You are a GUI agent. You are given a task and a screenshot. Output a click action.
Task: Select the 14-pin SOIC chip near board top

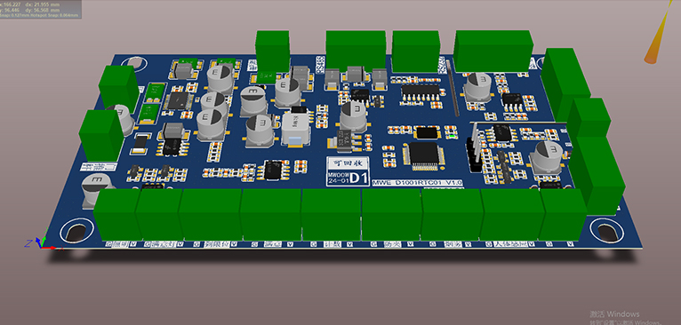tap(421, 91)
